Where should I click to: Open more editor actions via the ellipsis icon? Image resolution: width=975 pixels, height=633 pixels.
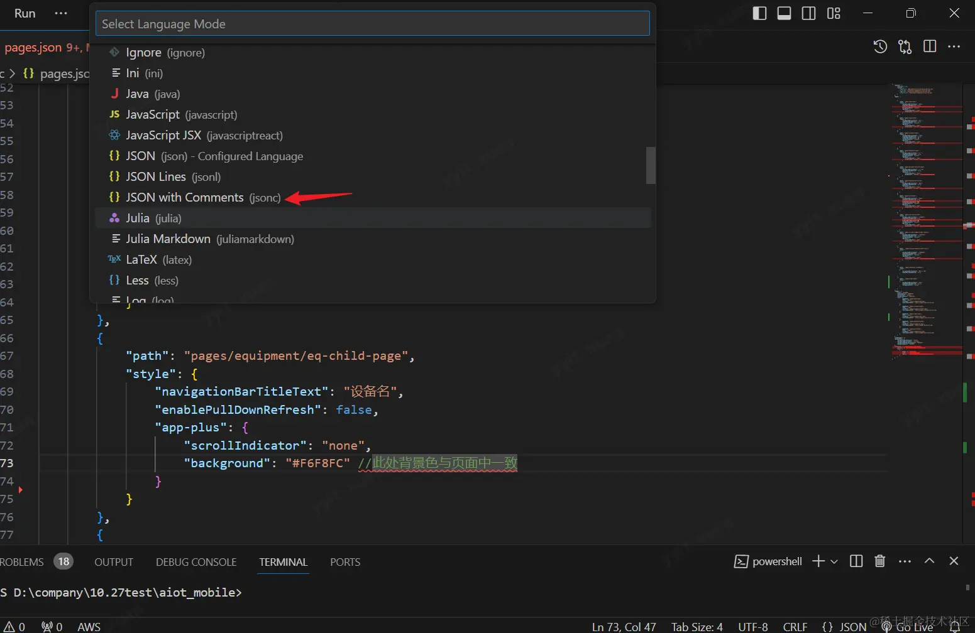coord(954,46)
